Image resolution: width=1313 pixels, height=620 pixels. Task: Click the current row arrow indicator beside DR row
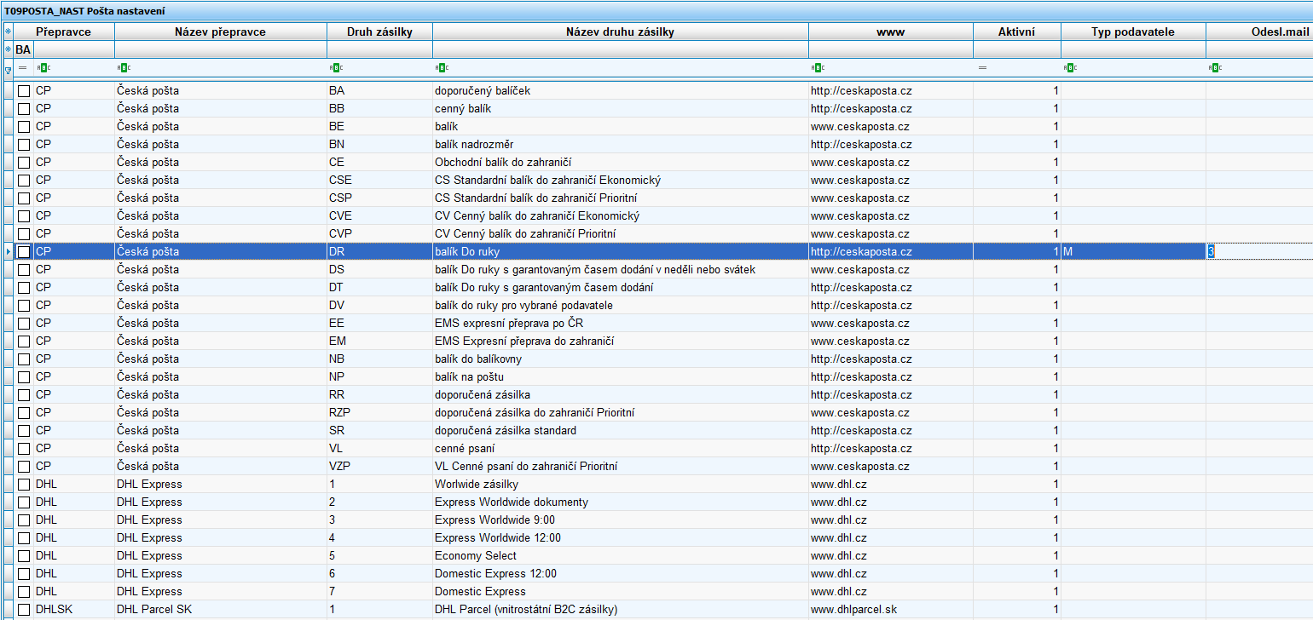click(8, 252)
